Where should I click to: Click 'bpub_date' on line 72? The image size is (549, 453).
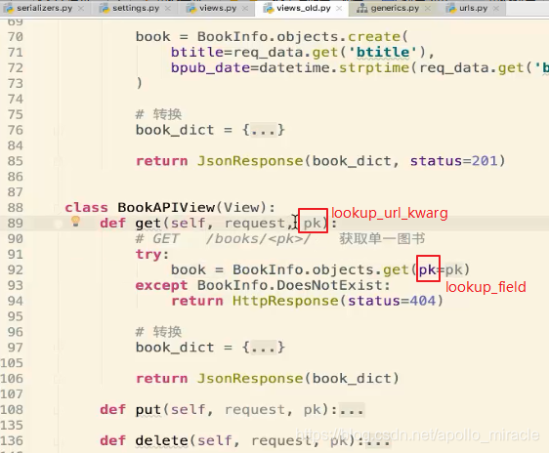point(210,68)
